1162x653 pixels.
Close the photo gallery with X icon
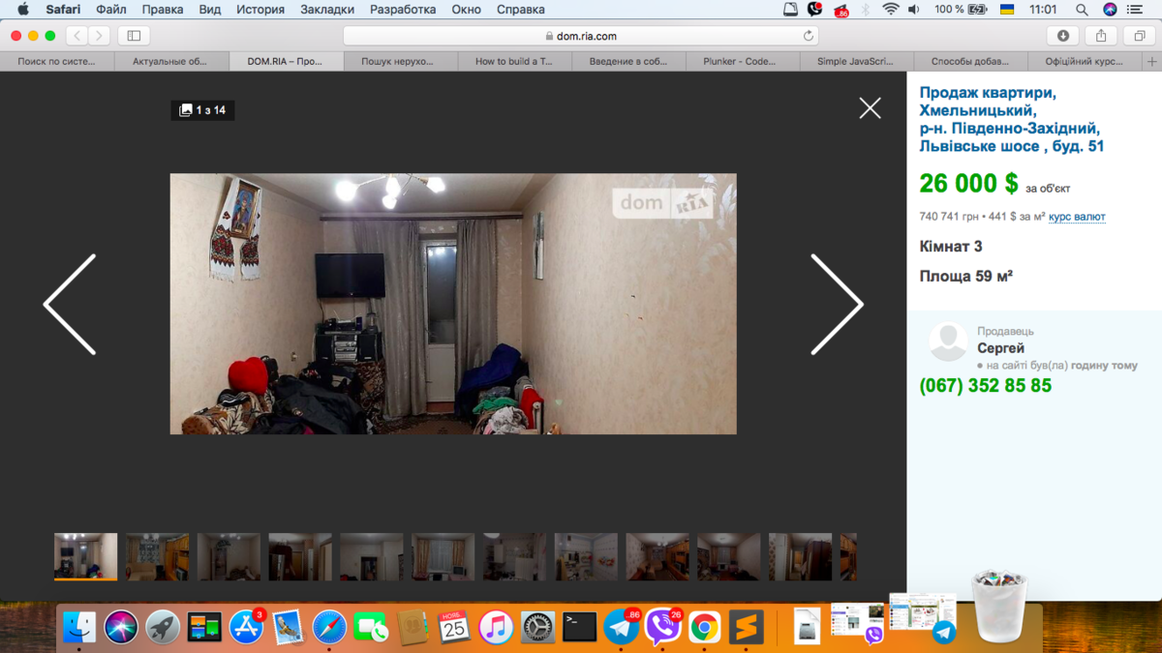pyautogui.click(x=870, y=108)
